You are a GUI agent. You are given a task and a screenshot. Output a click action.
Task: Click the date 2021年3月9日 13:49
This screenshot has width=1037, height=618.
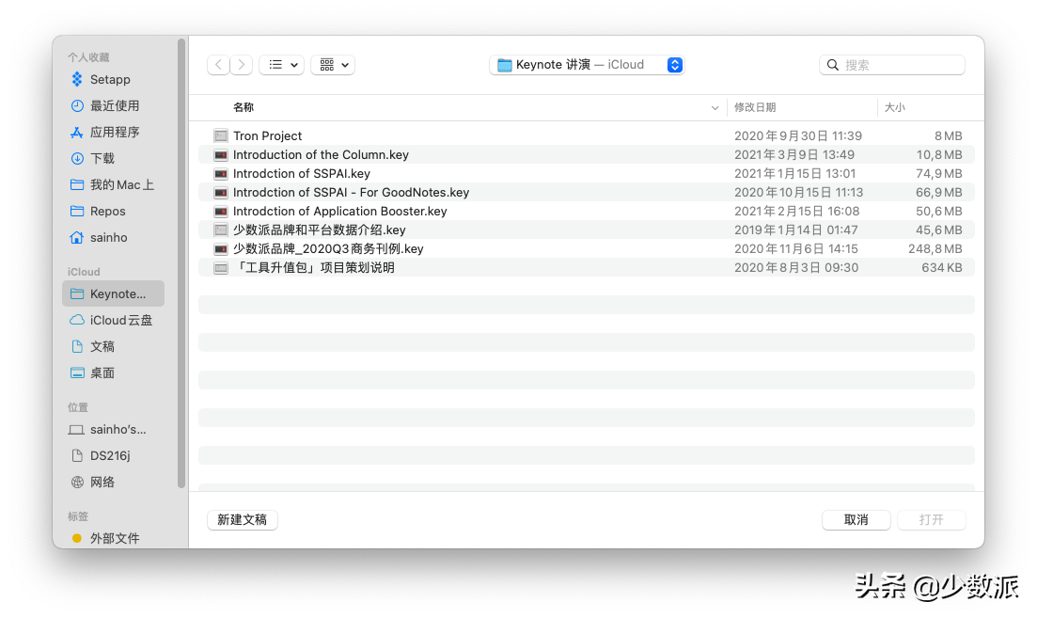tap(794, 155)
